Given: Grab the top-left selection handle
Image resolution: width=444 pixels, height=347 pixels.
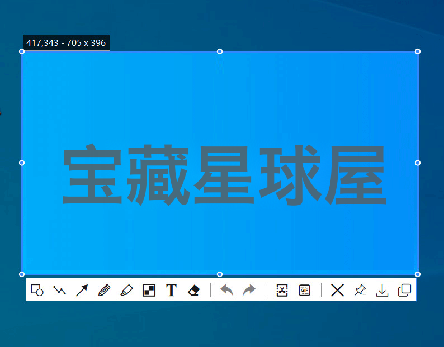Looking at the screenshot, I should click(x=22, y=51).
